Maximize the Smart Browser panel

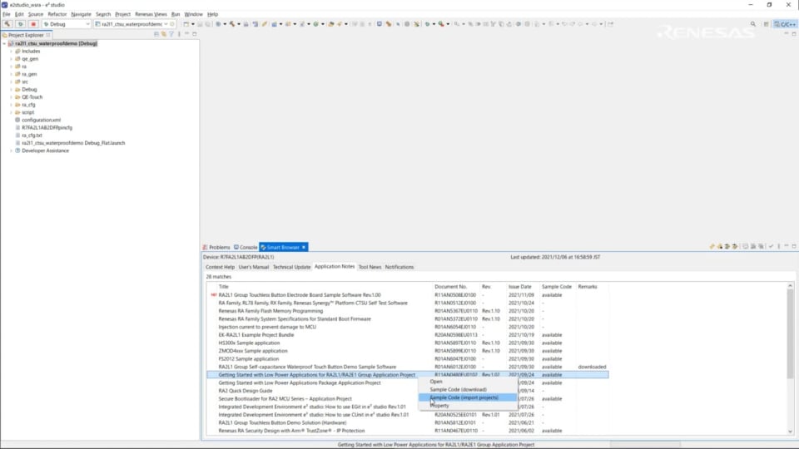click(792, 247)
